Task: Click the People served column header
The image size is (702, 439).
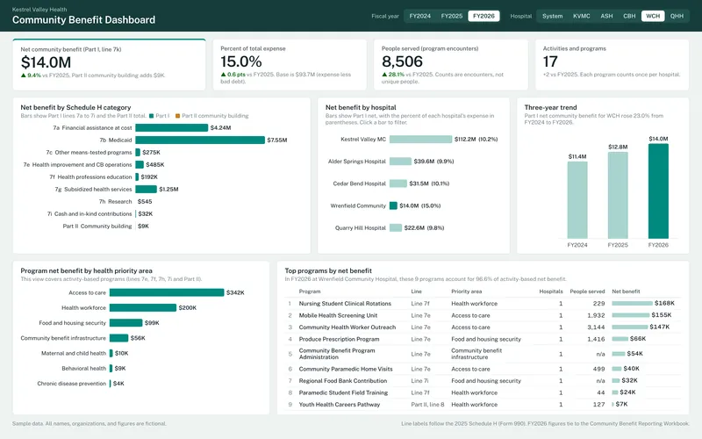Action: 587,291
